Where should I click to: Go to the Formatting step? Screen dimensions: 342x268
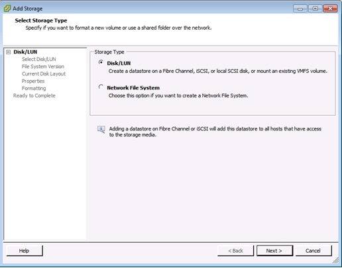34,88
